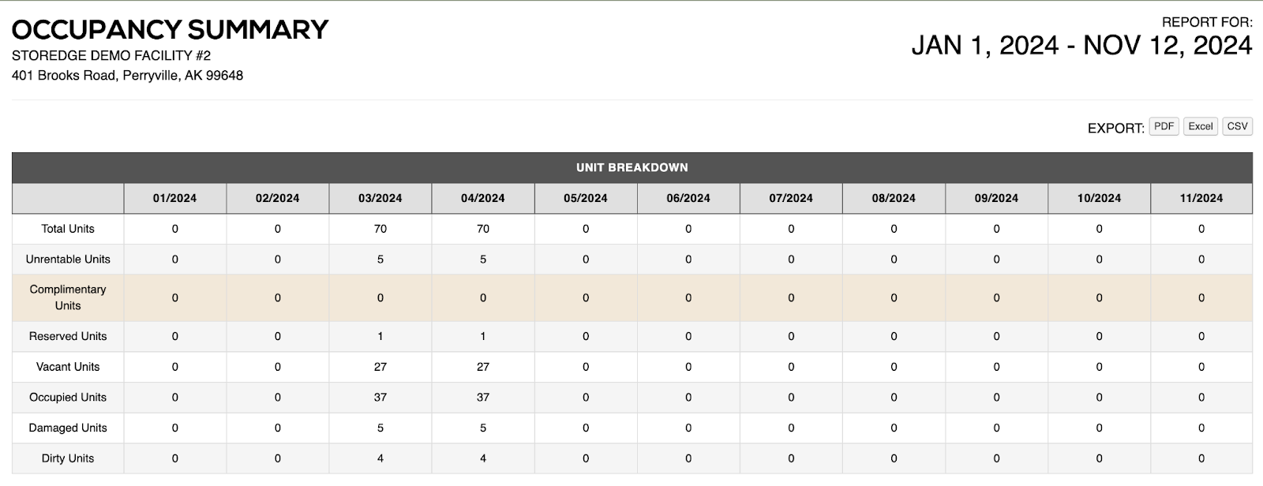Image resolution: width=1263 pixels, height=486 pixels.
Task: Select the Occupied Units row label
Action: (x=68, y=398)
